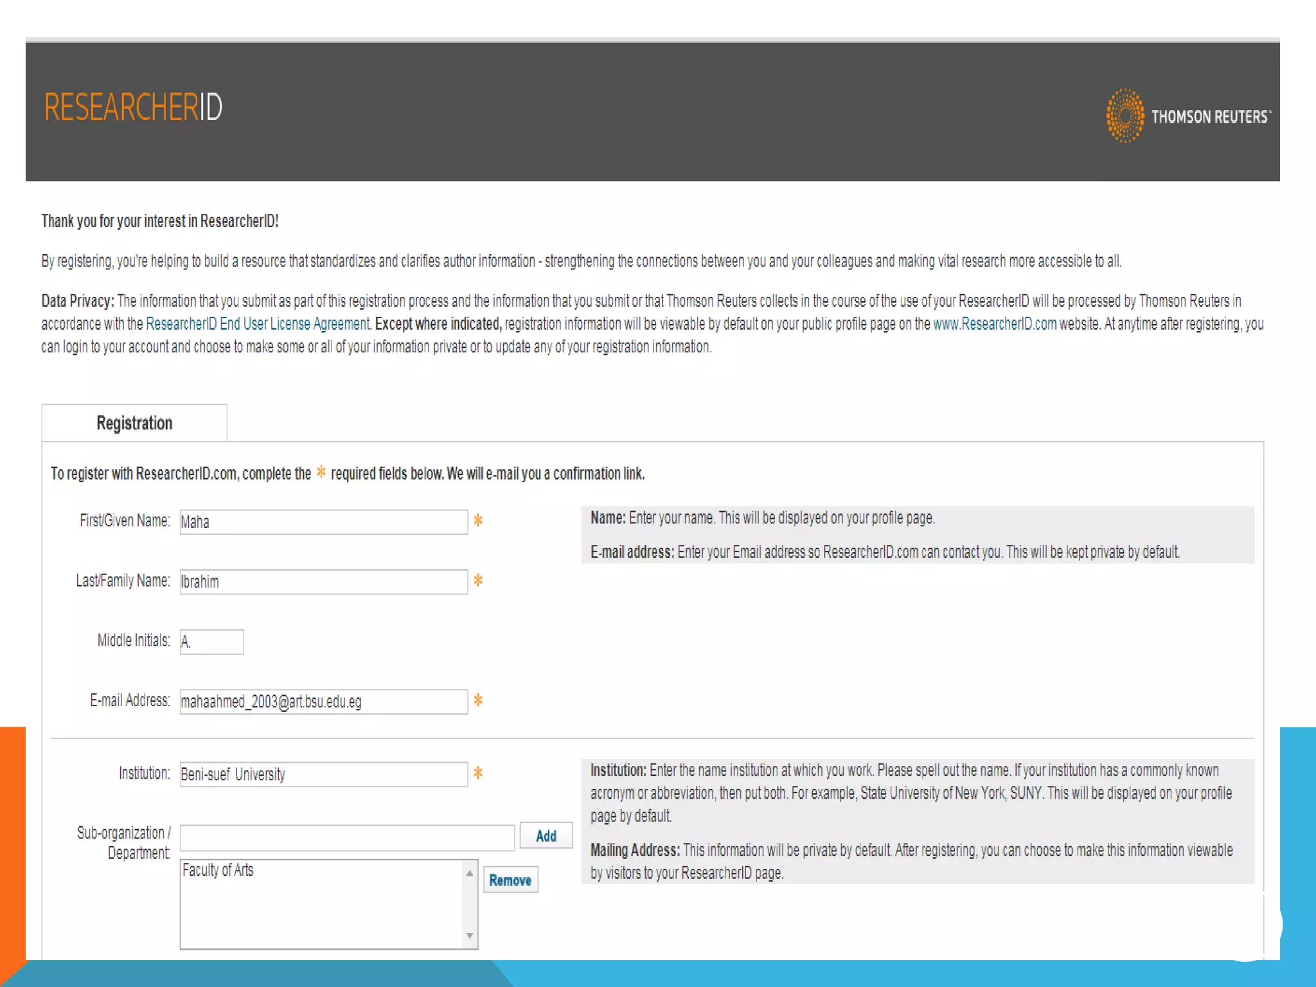Click the asterisk beside the Institution field
This screenshot has width=1316, height=987.
[x=478, y=773]
